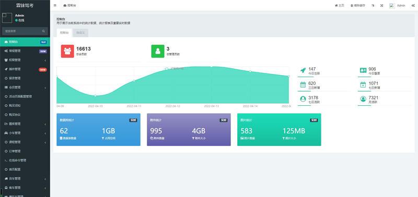Click the chart legend marker above the curve
The width and height of the screenshot is (418, 197).
pos(167,69)
